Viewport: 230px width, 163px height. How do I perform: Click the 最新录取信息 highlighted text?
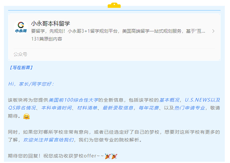pyautogui.click(x=118, y=108)
